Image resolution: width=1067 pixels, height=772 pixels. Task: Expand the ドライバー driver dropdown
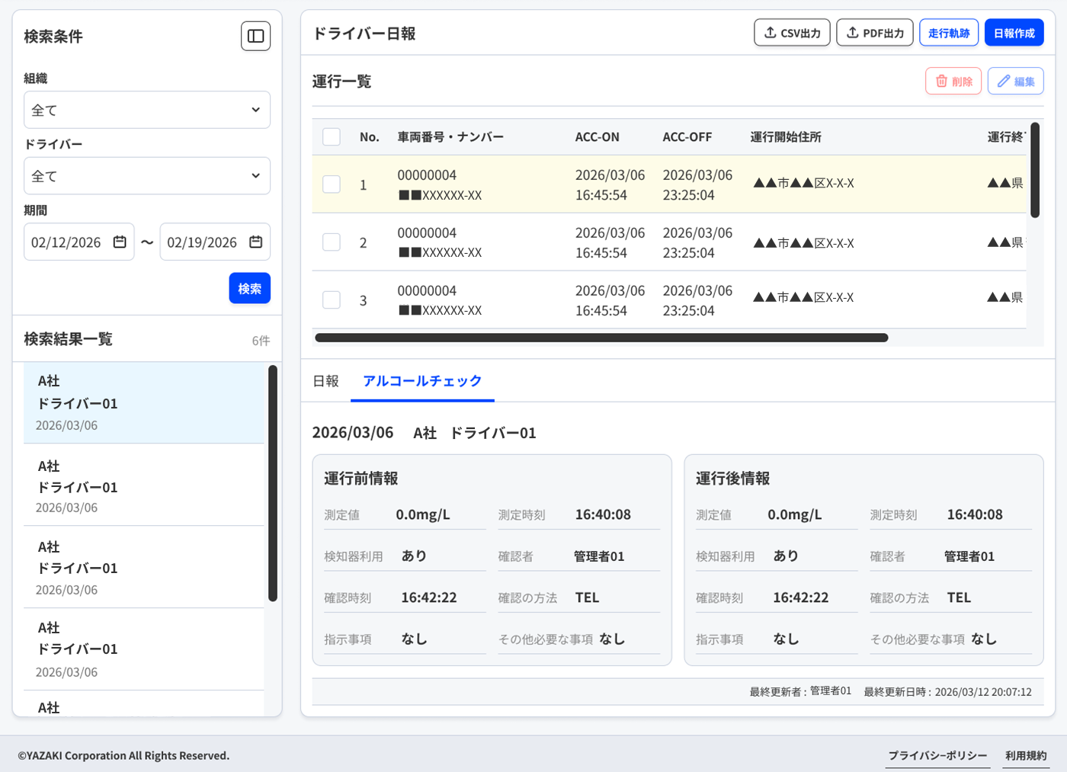click(x=147, y=176)
